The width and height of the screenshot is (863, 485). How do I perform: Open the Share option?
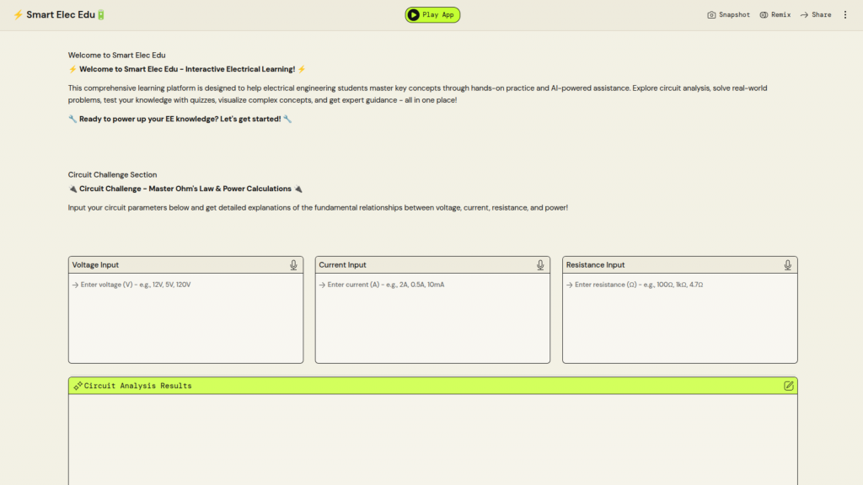(816, 15)
